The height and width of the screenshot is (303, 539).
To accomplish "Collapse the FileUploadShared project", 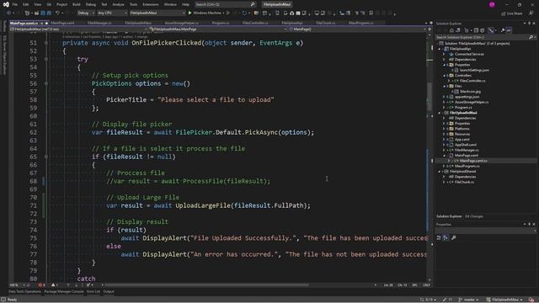I will click(440, 172).
